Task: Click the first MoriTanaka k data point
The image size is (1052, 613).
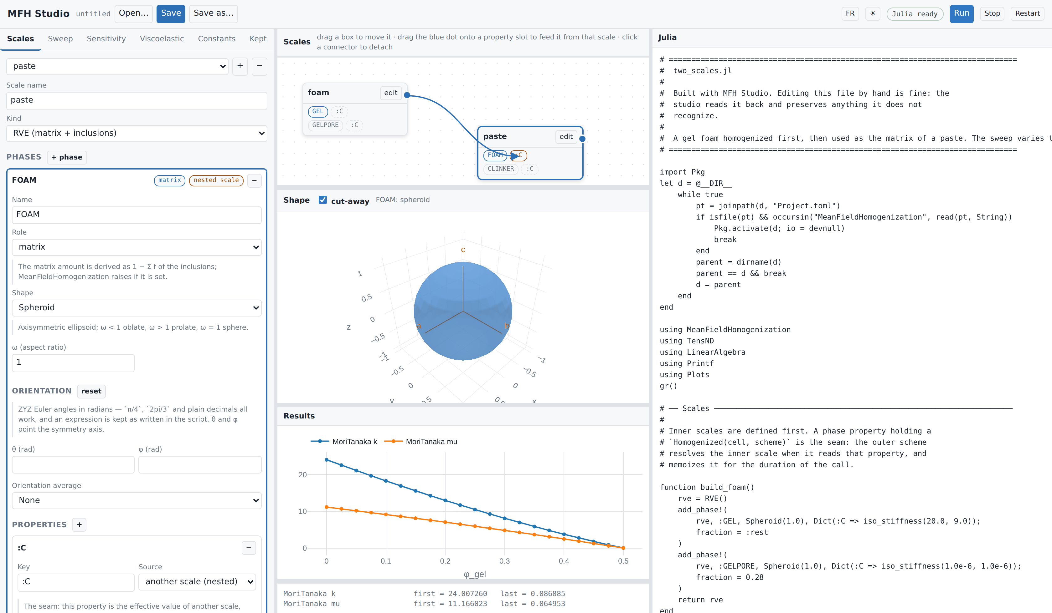Action: click(x=327, y=460)
